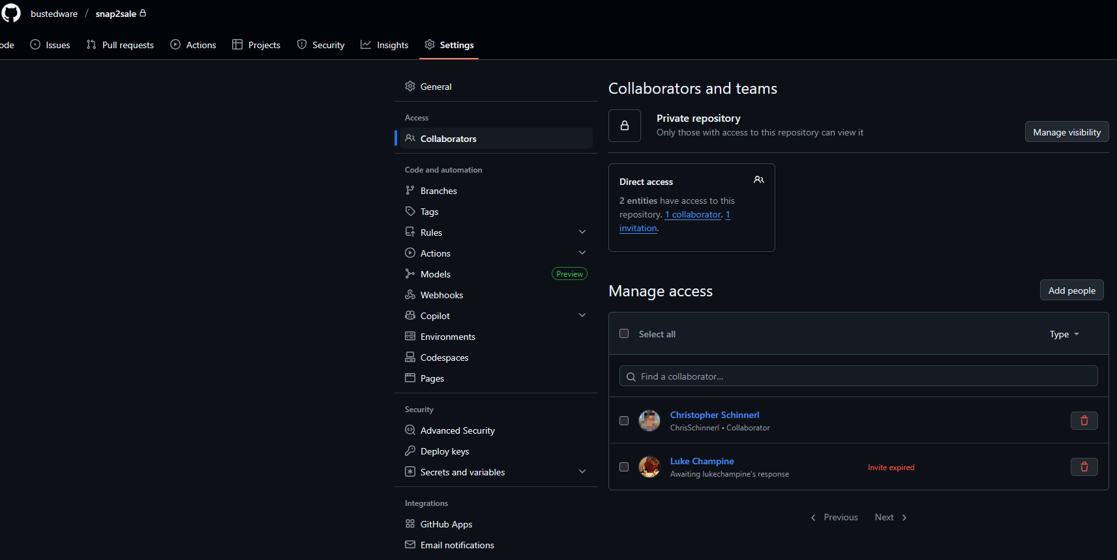Screen dimensions: 1117x560
Task: Follow the 1 collaborator link
Action: pyautogui.click(x=693, y=215)
